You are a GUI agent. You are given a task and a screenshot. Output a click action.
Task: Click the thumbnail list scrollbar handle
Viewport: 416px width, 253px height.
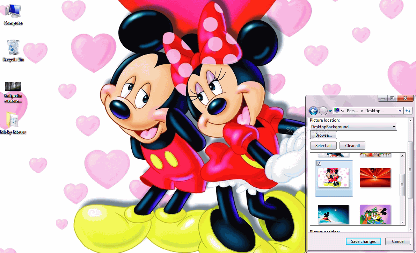click(x=402, y=185)
